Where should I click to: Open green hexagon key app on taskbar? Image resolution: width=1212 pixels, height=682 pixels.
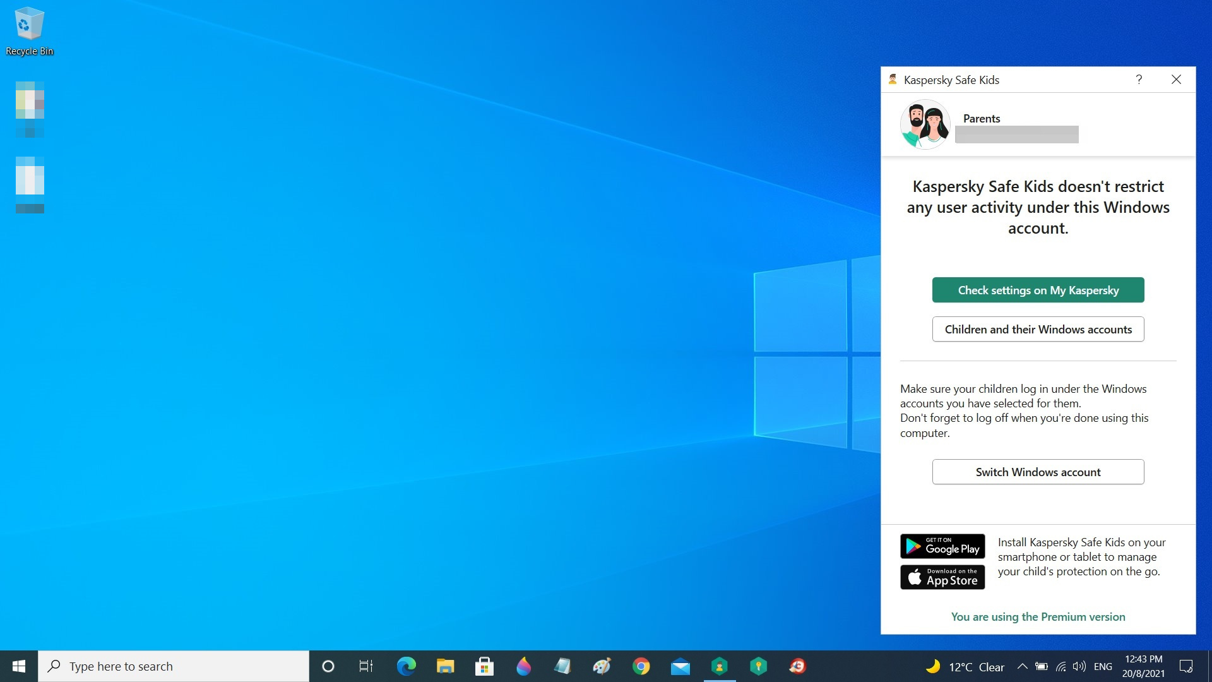click(x=758, y=666)
